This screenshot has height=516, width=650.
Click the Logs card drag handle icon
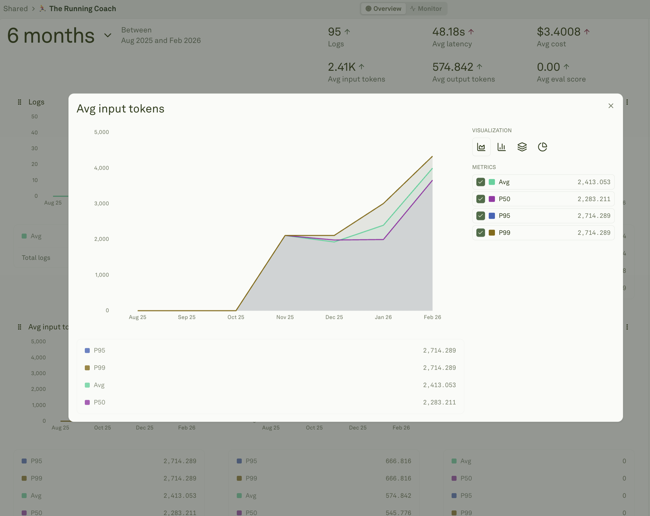click(19, 102)
